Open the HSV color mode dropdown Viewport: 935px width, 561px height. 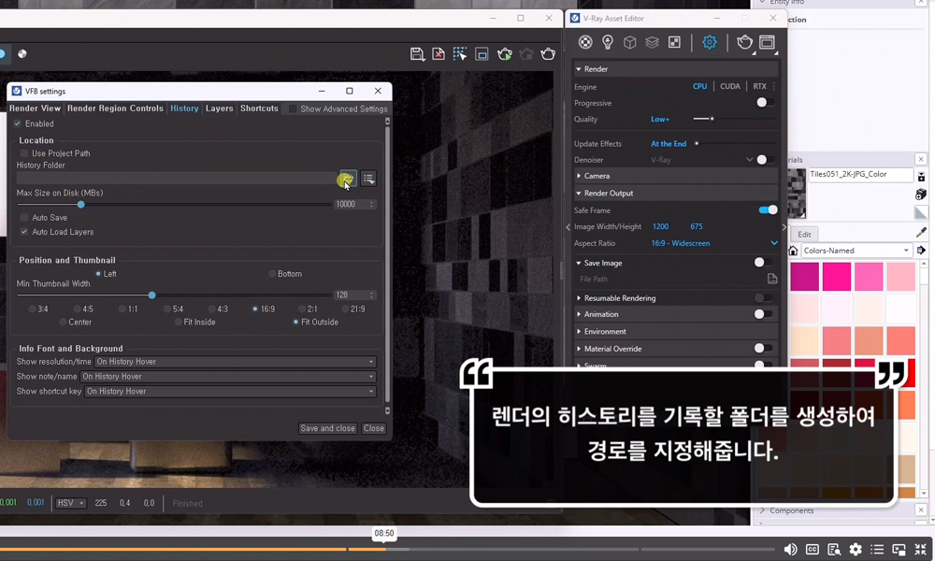(x=71, y=503)
